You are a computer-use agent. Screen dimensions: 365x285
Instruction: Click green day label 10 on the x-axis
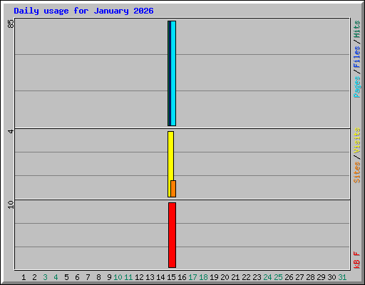click(x=118, y=277)
